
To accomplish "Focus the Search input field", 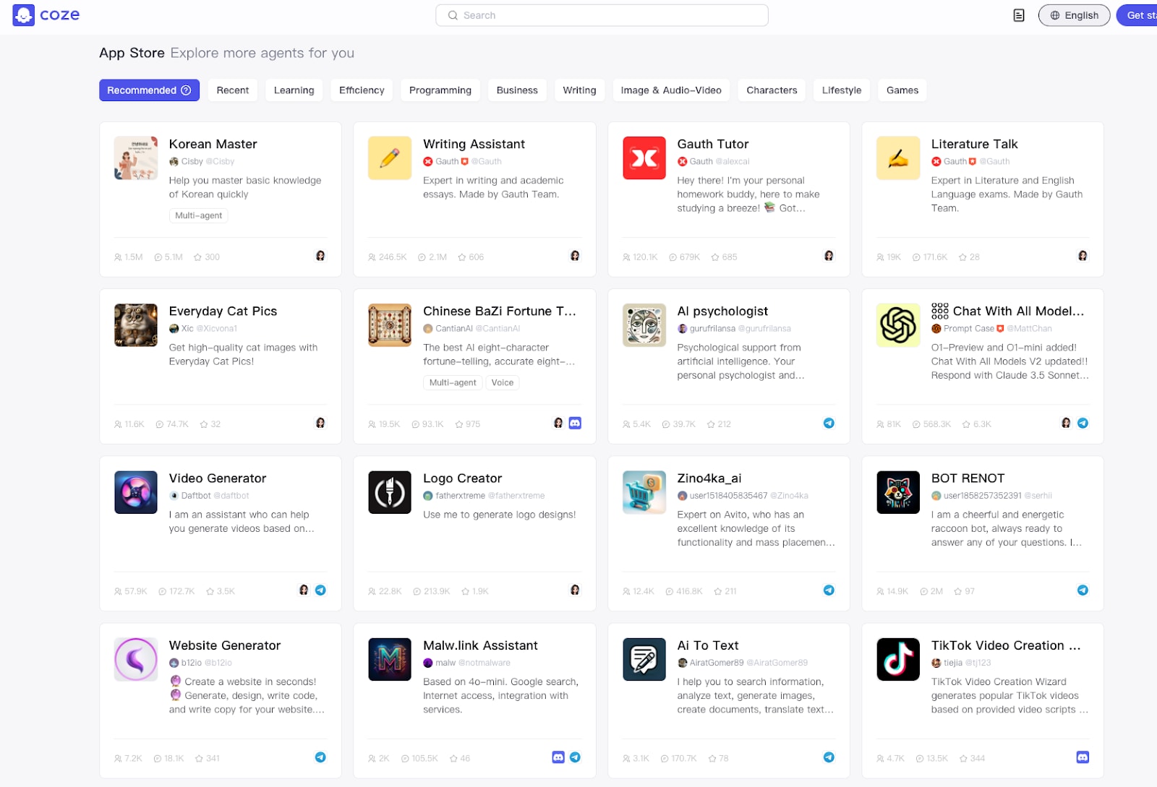I will pyautogui.click(x=602, y=15).
